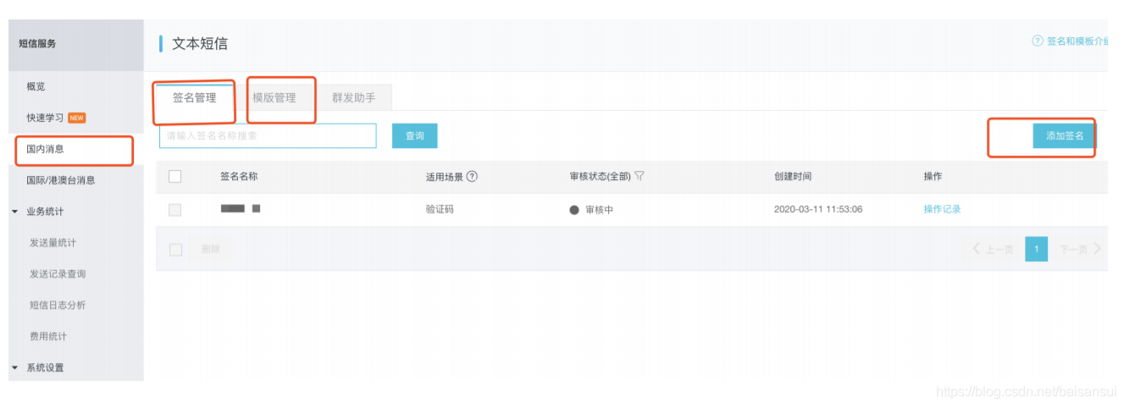Click the 查询 button

(x=415, y=135)
